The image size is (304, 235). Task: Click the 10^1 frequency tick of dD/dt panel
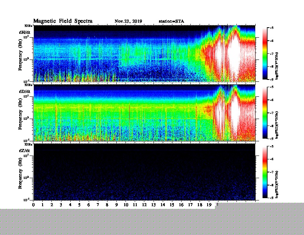(26, 96)
